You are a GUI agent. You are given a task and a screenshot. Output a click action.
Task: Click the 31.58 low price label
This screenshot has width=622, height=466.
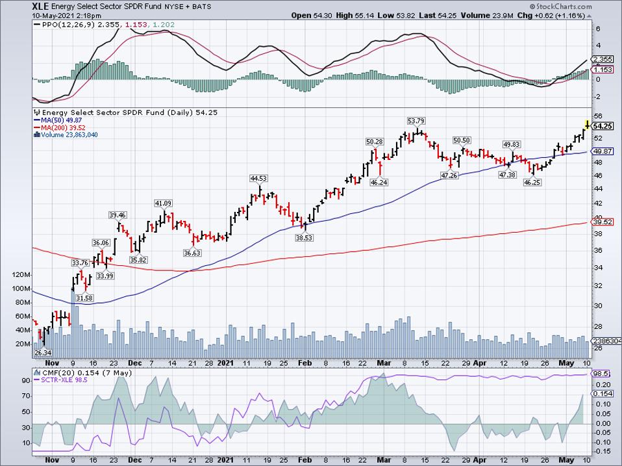(x=84, y=298)
